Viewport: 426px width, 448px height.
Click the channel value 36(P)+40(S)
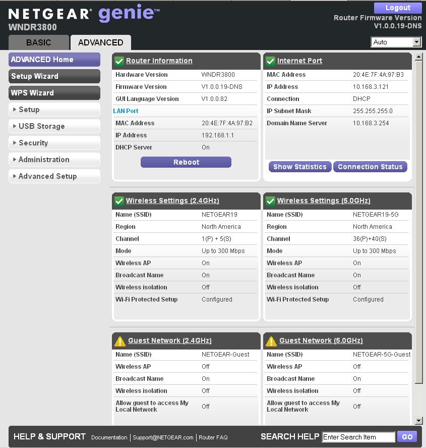pos(370,239)
